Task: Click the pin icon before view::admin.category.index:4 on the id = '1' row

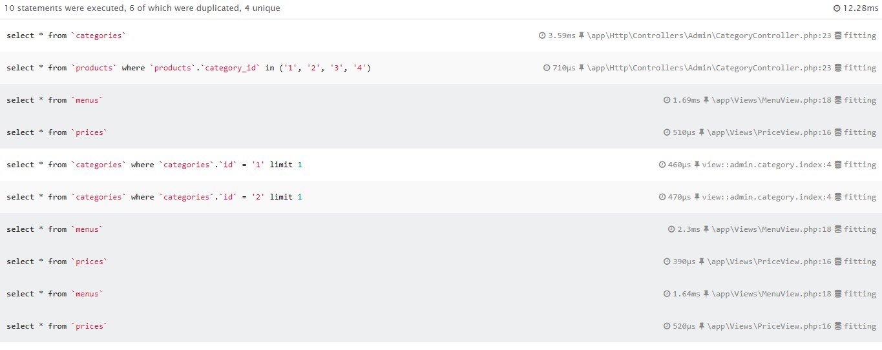Action: 697,165
